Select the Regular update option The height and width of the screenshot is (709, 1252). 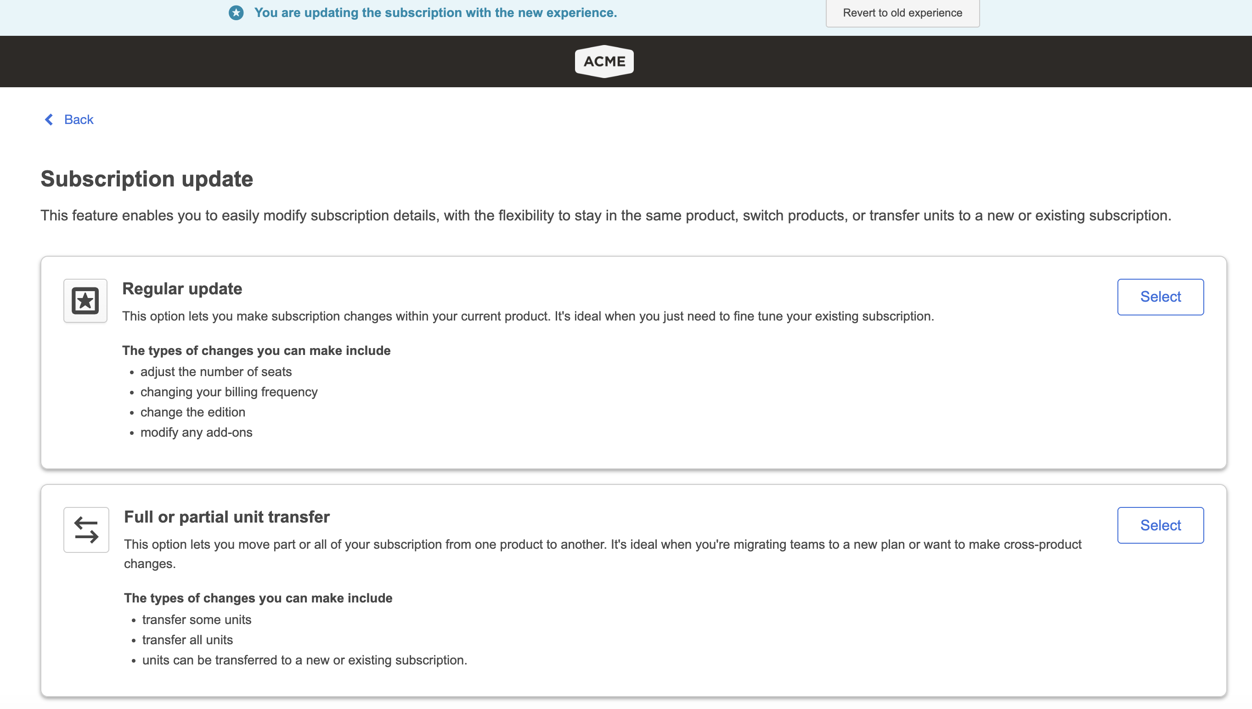pos(1160,297)
